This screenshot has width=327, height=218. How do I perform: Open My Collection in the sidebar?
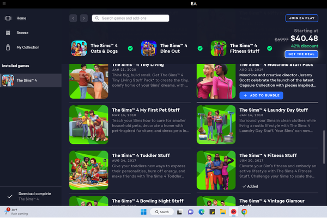coord(28,47)
